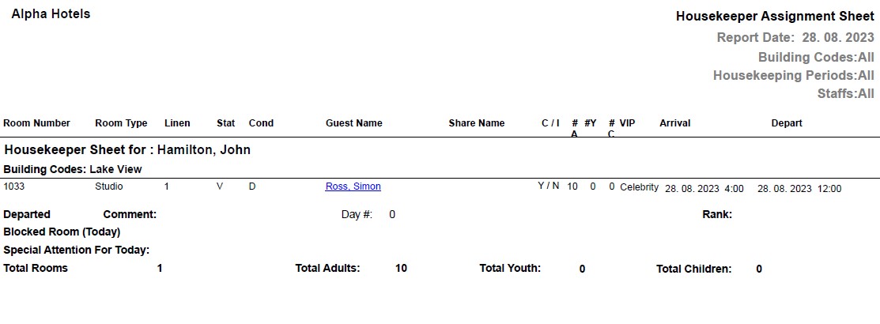Open the Ross, Simon guest link

(x=353, y=187)
